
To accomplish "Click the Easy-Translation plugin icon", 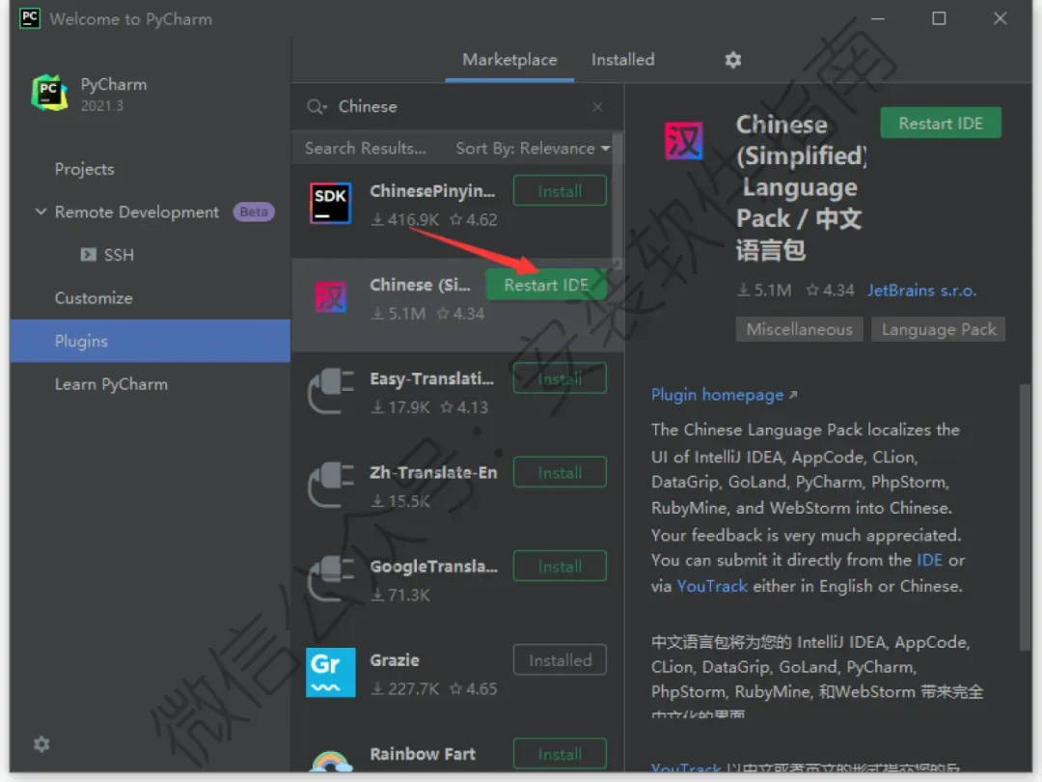I will (330, 391).
